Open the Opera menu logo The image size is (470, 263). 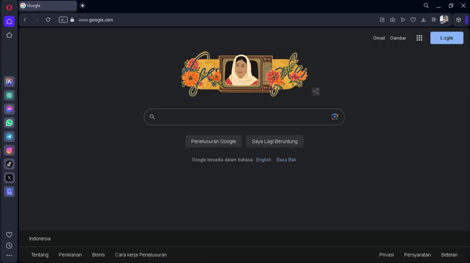point(9,7)
